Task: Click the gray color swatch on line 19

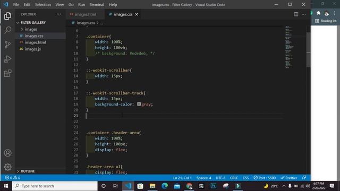Action: (x=139, y=104)
